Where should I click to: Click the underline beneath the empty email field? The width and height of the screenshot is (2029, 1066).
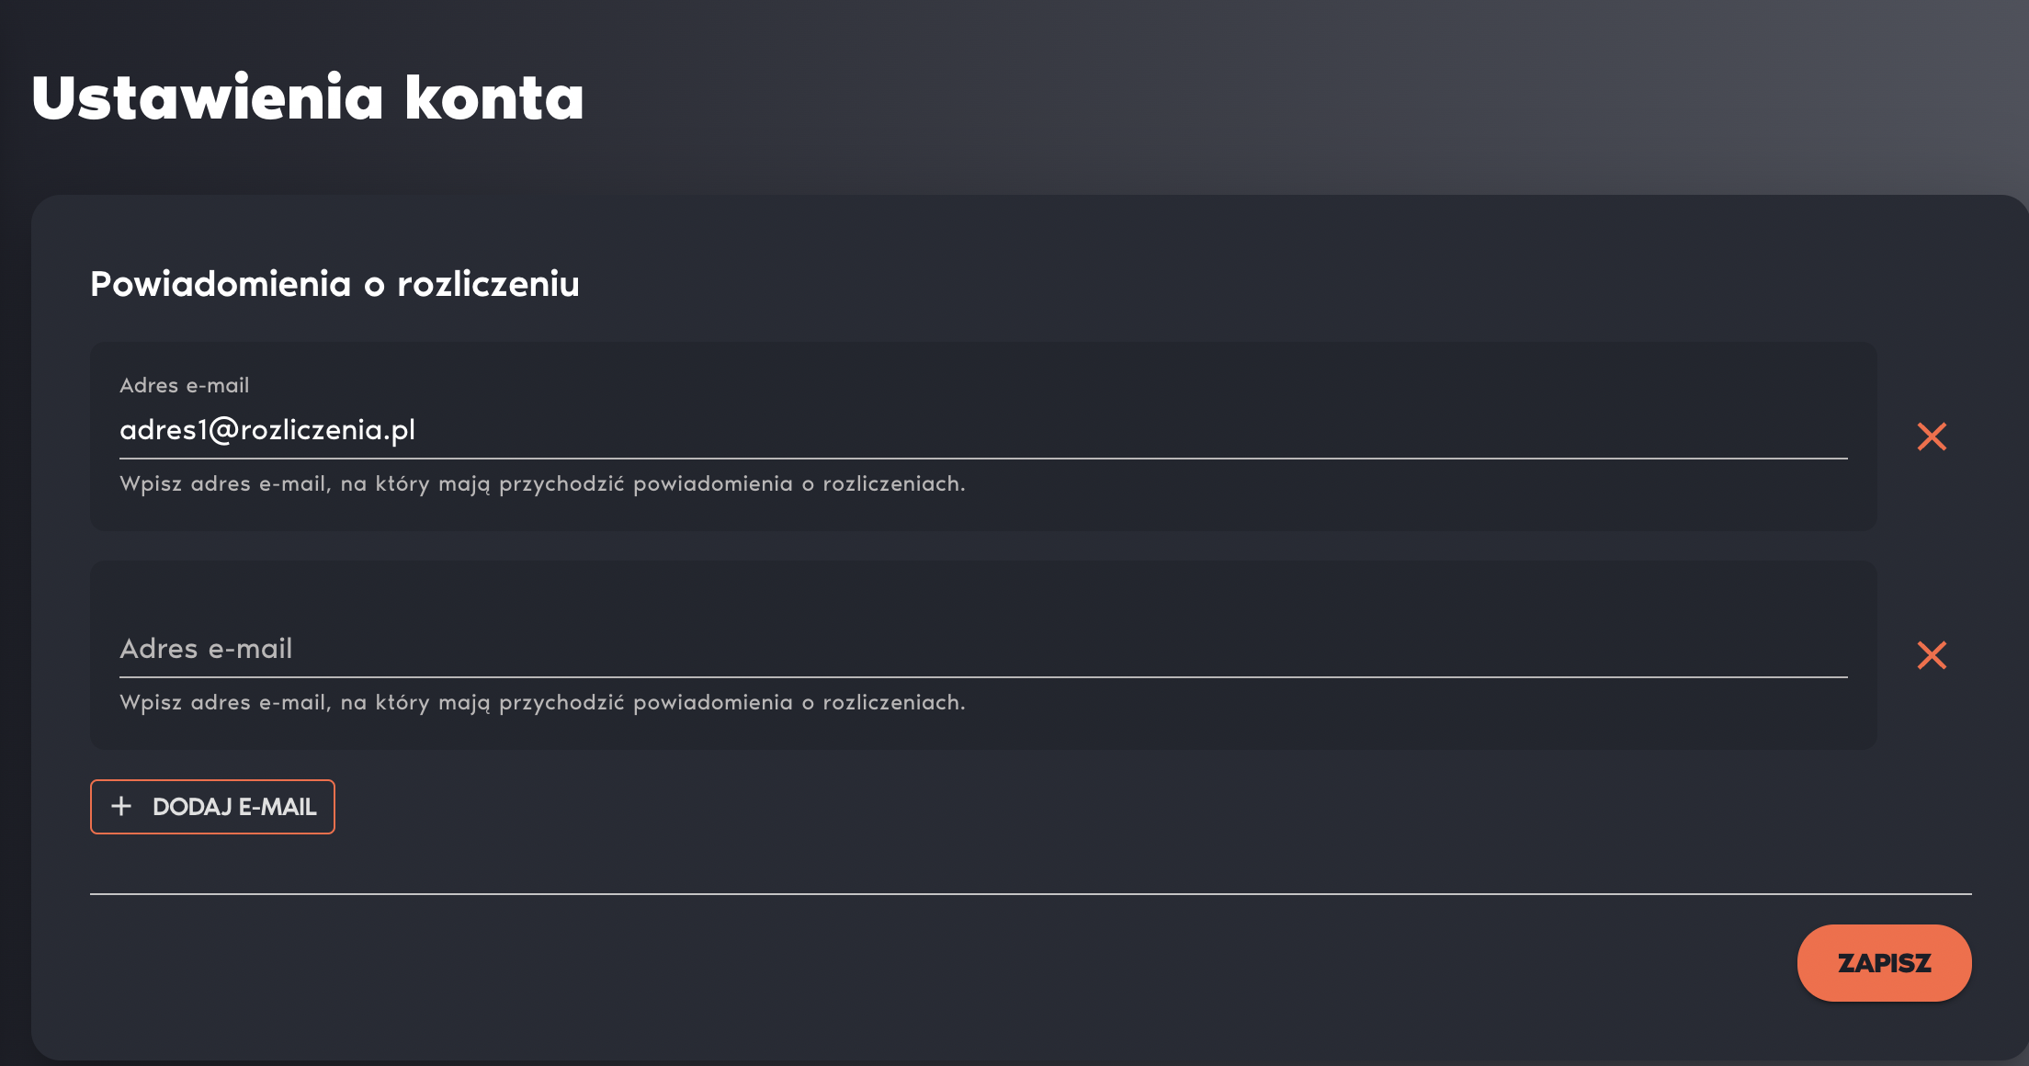[983, 676]
